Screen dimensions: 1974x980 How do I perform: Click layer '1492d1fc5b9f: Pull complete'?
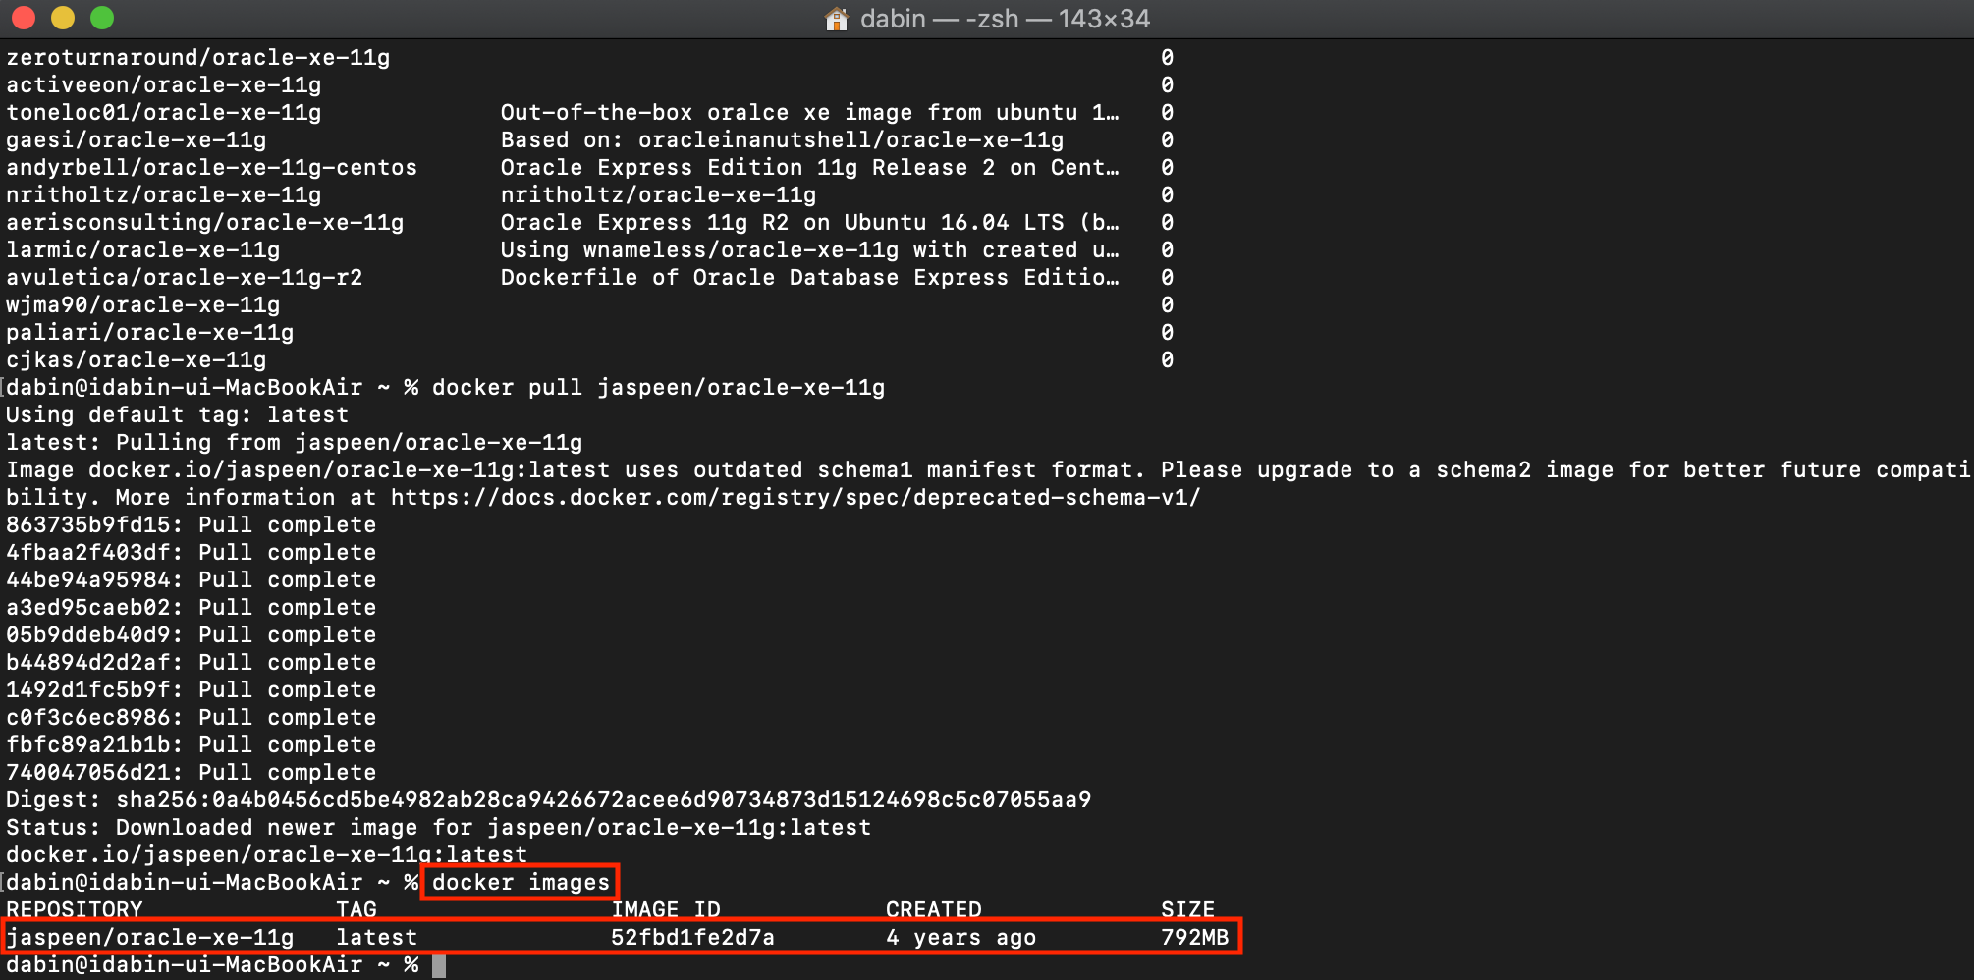coord(192,690)
